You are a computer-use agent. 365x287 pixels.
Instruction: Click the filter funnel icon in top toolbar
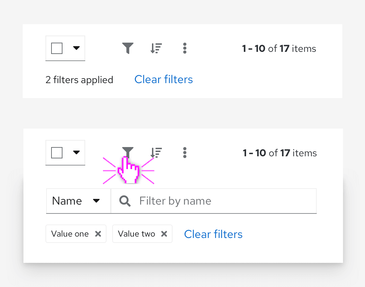click(x=127, y=48)
